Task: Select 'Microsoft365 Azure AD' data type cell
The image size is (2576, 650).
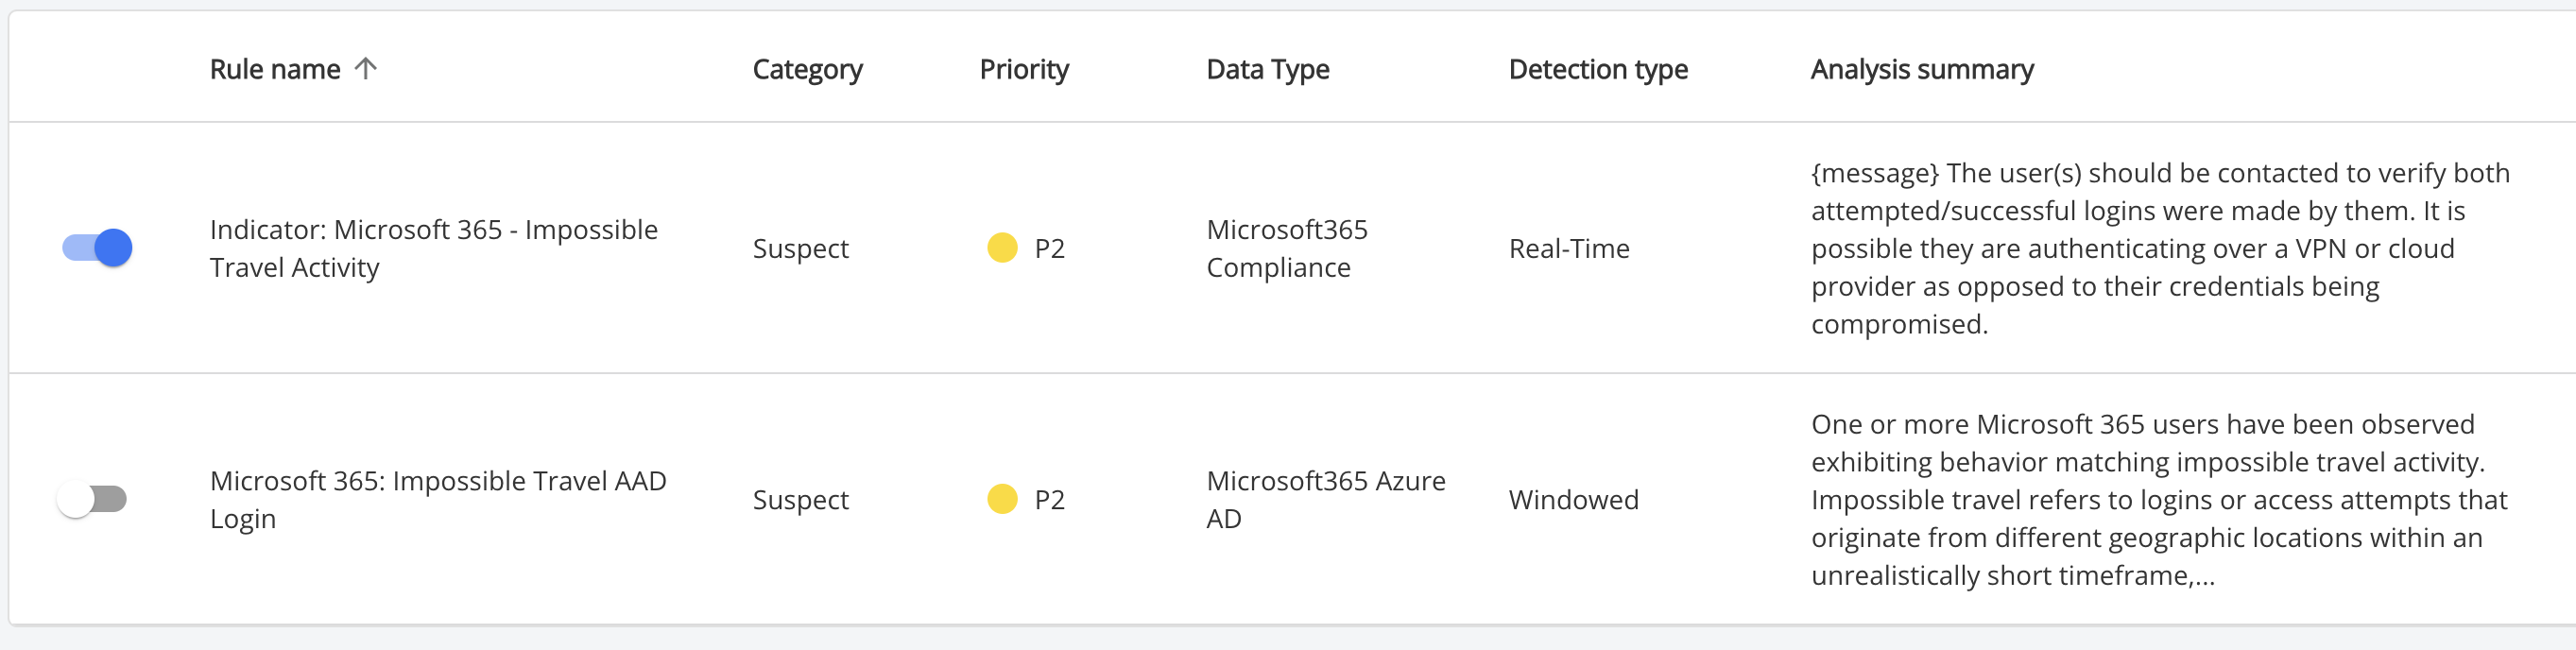Action: [x=1326, y=499]
